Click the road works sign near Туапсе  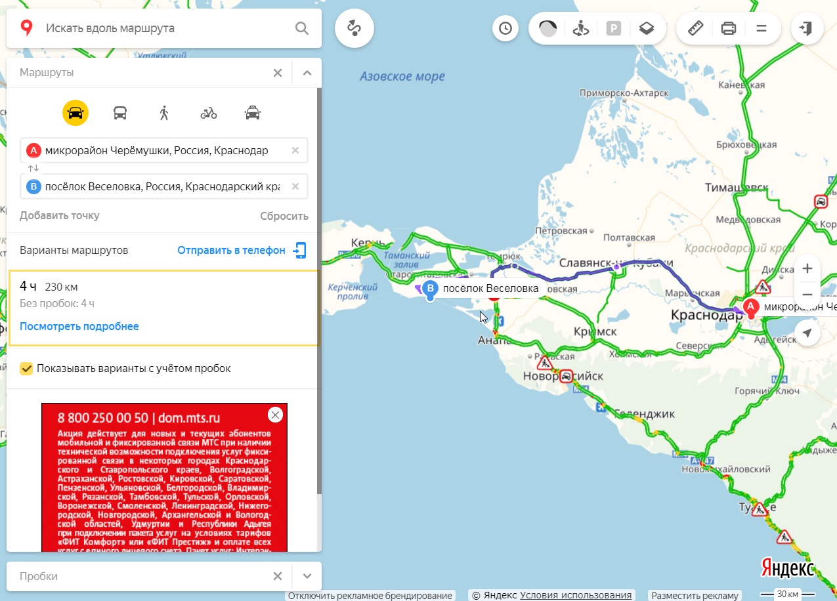coord(760,508)
